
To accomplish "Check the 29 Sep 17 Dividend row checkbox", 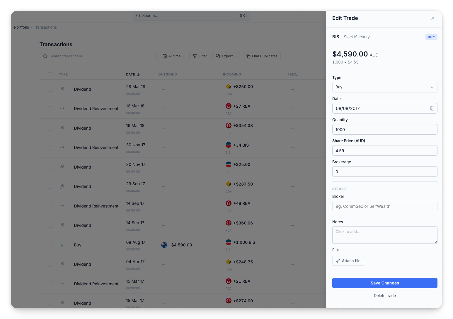I will click(x=50, y=186).
